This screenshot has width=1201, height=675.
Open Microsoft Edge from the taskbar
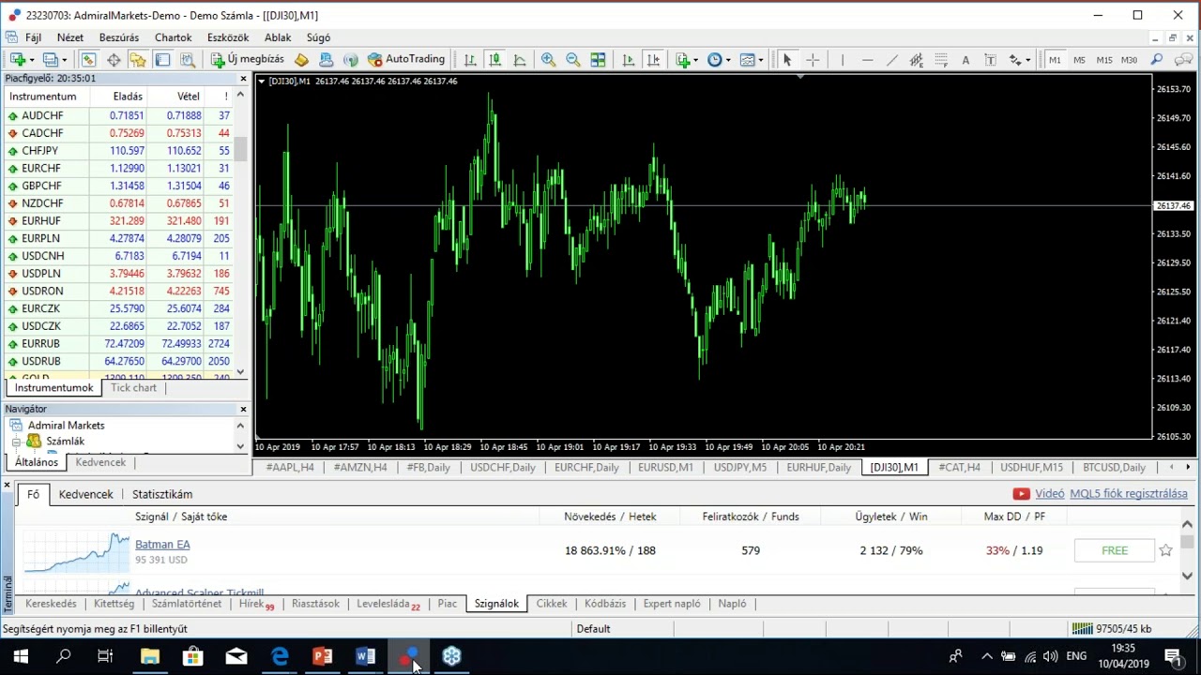click(280, 656)
